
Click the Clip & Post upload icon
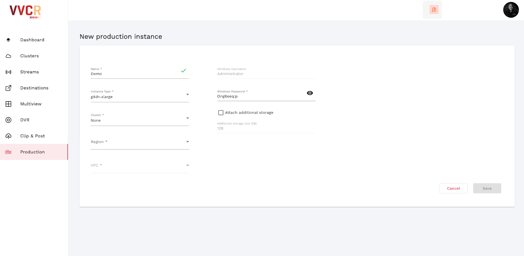(9, 136)
